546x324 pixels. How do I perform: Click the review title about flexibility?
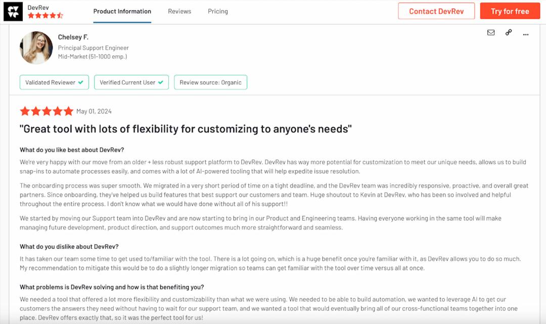(186, 129)
